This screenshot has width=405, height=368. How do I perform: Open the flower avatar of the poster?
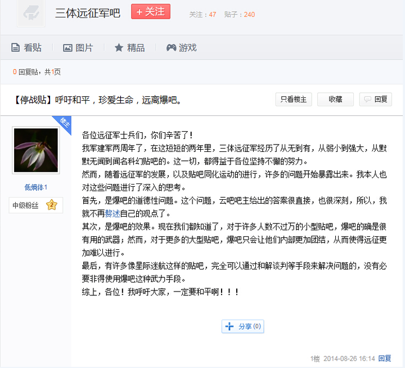[36, 150]
